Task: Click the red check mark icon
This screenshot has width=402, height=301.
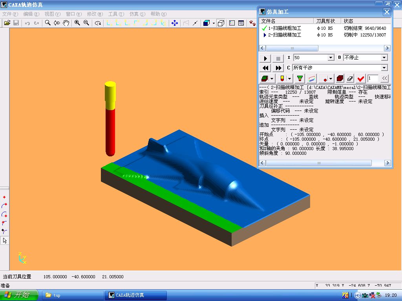Action: [361, 78]
